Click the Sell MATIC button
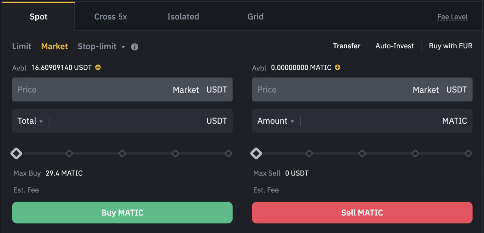Screen dimensions: 484x233 (362, 213)
